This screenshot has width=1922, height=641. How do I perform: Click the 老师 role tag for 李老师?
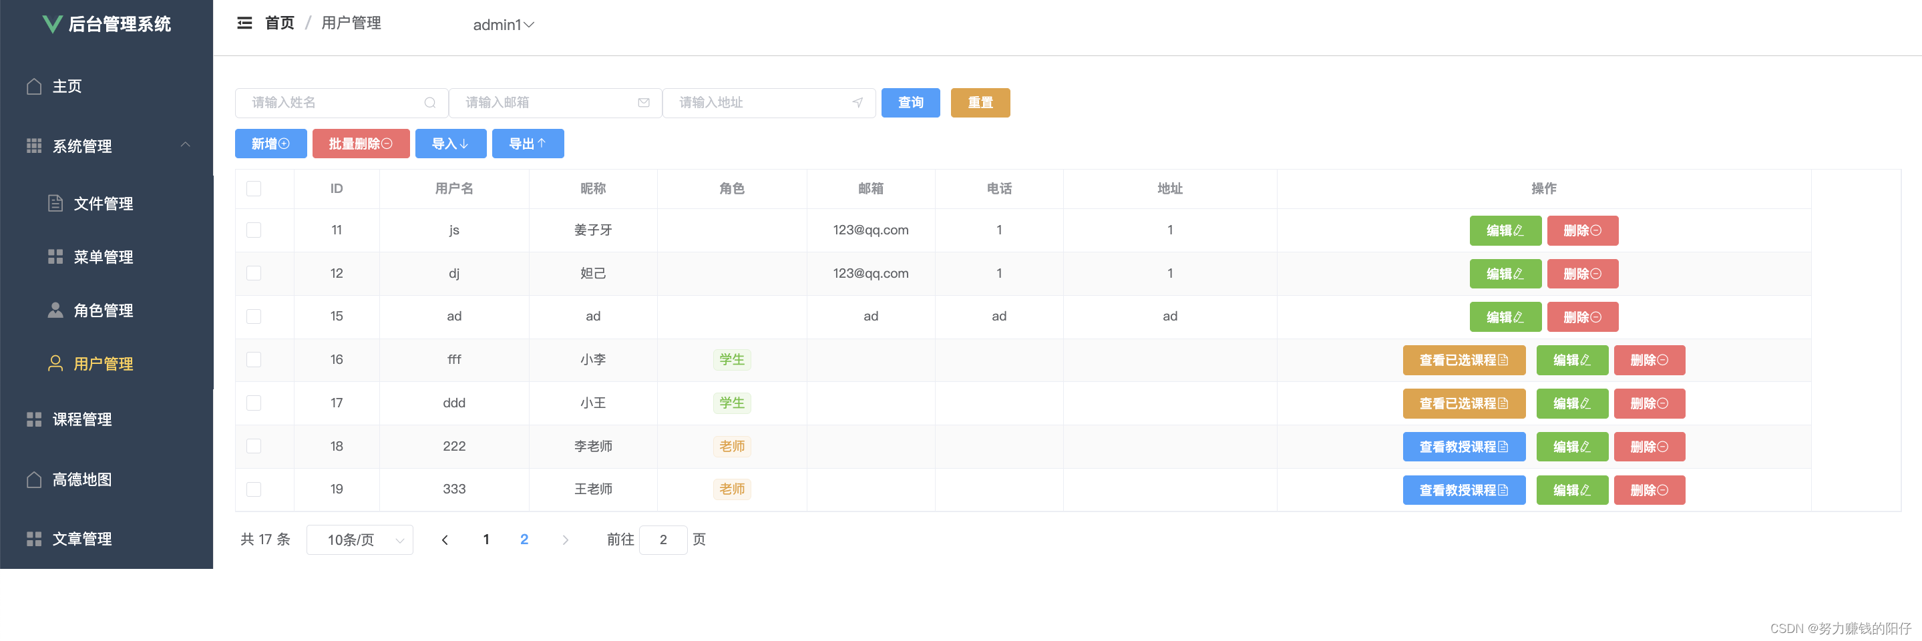[732, 446]
